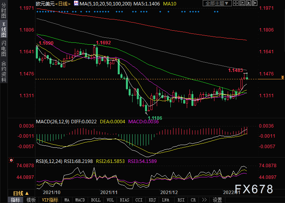Open 设置 settings button
Screen dimensions: 285x203
(x=217, y=200)
